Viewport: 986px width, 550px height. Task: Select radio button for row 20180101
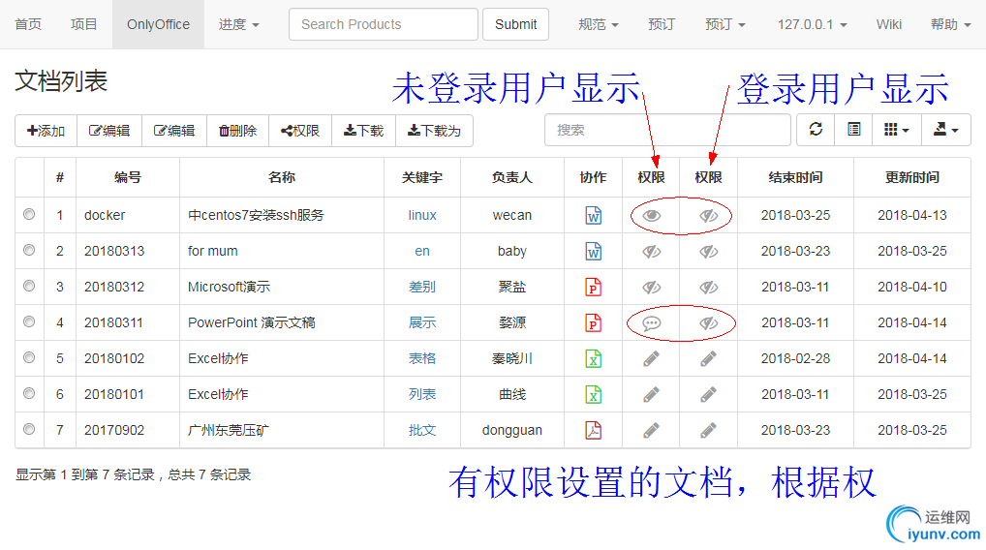(x=29, y=393)
